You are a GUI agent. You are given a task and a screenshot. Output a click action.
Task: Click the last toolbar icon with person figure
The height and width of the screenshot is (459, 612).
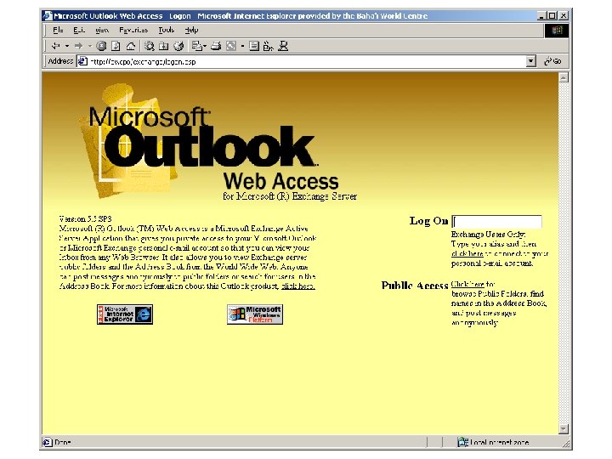283,46
